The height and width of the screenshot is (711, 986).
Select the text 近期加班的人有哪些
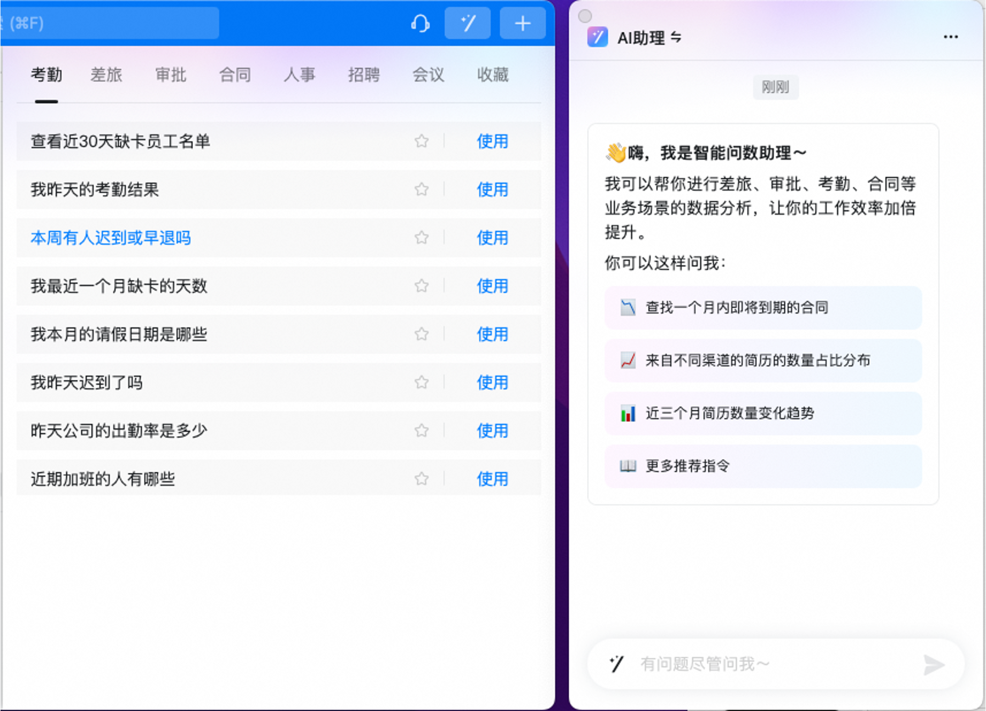tap(103, 479)
